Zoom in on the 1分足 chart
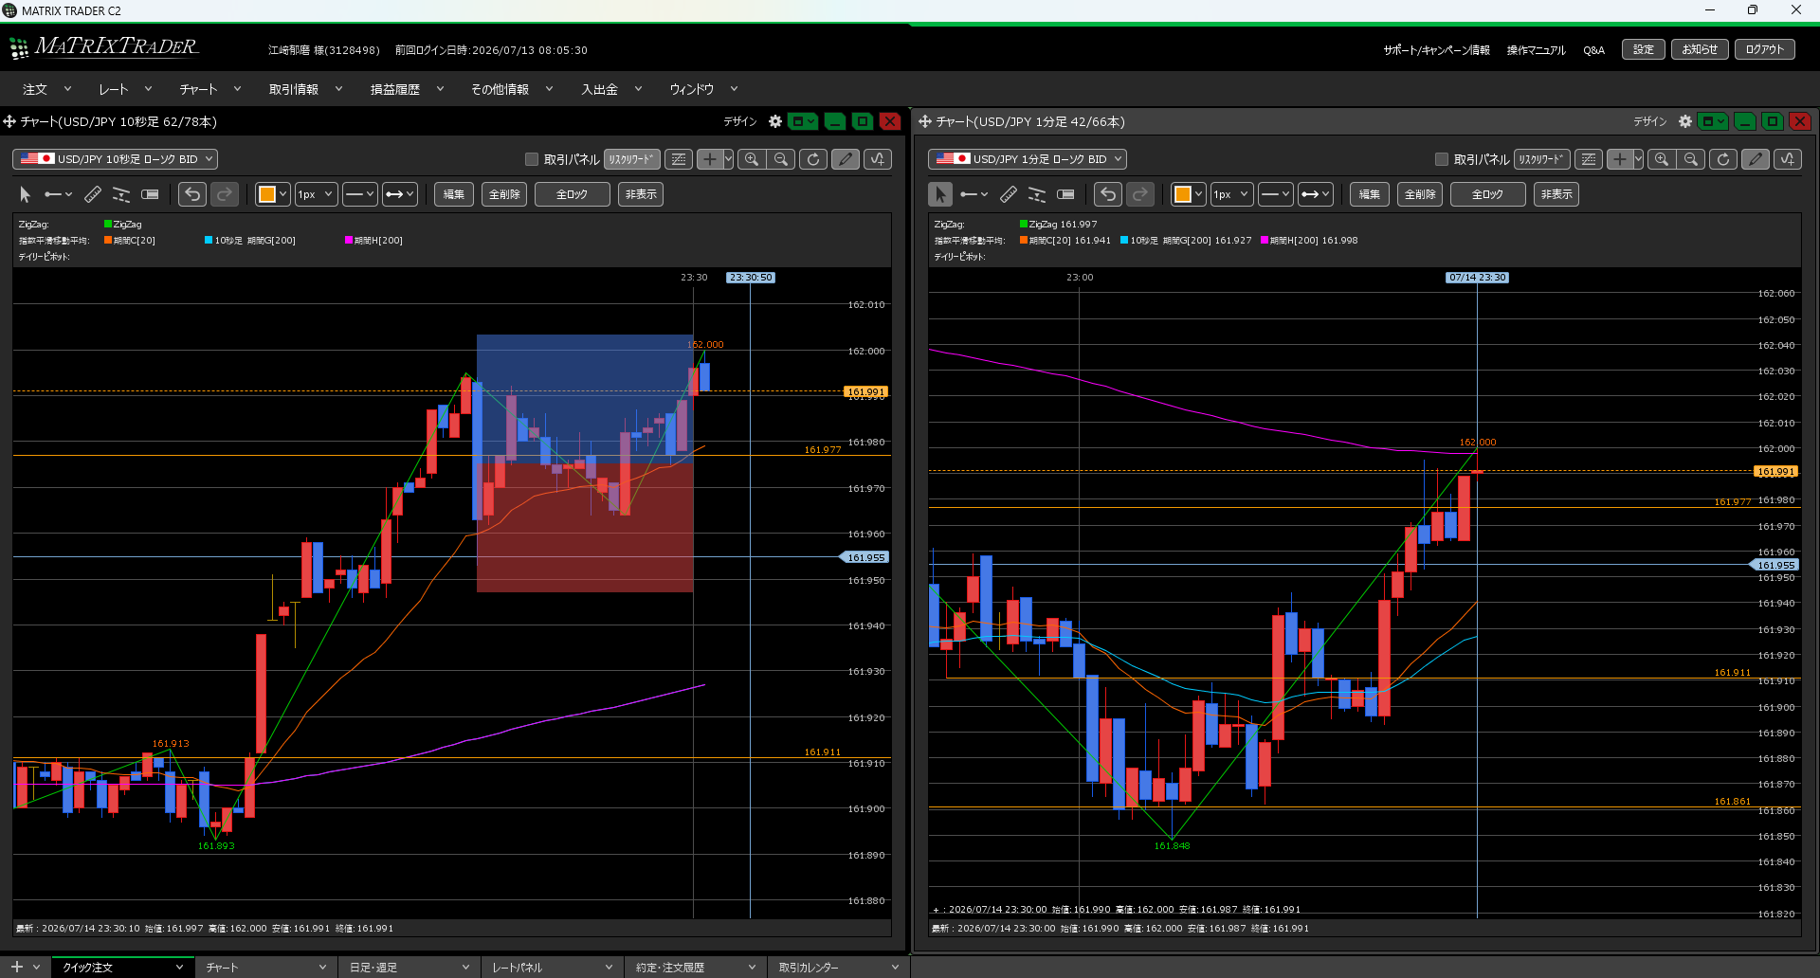Viewport: 1820px width, 978px height. 1662,159
